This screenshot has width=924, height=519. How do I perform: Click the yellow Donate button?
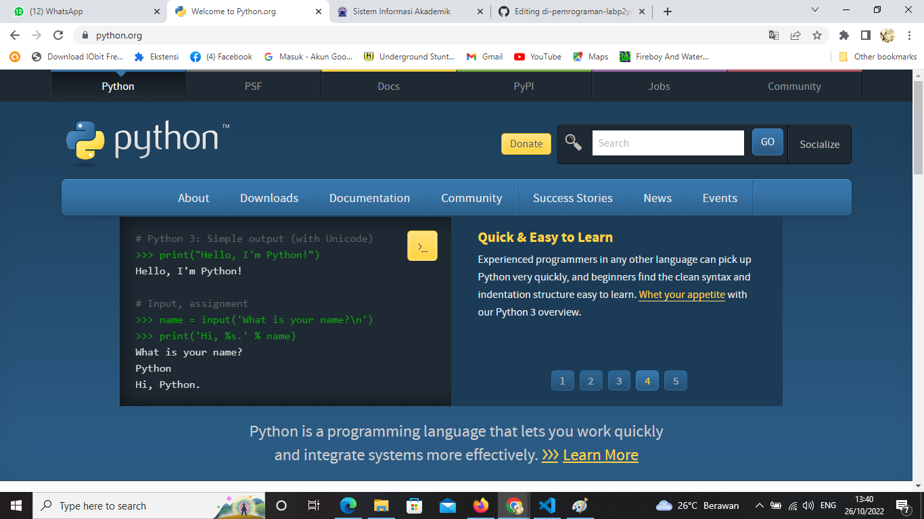click(x=526, y=144)
